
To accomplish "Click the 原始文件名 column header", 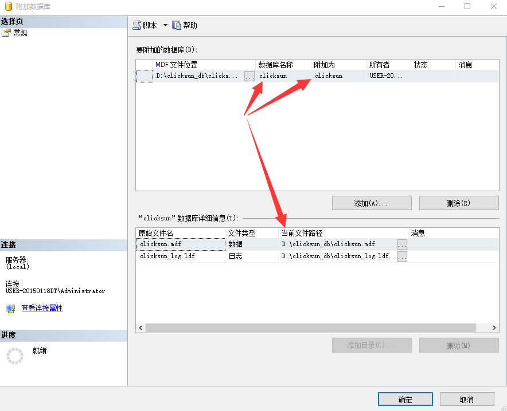I will pos(181,233).
